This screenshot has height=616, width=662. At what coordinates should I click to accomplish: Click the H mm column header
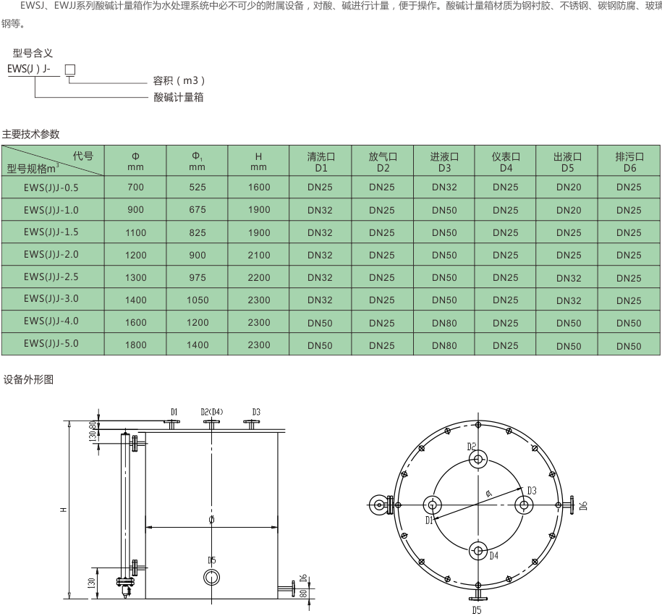[259, 161]
